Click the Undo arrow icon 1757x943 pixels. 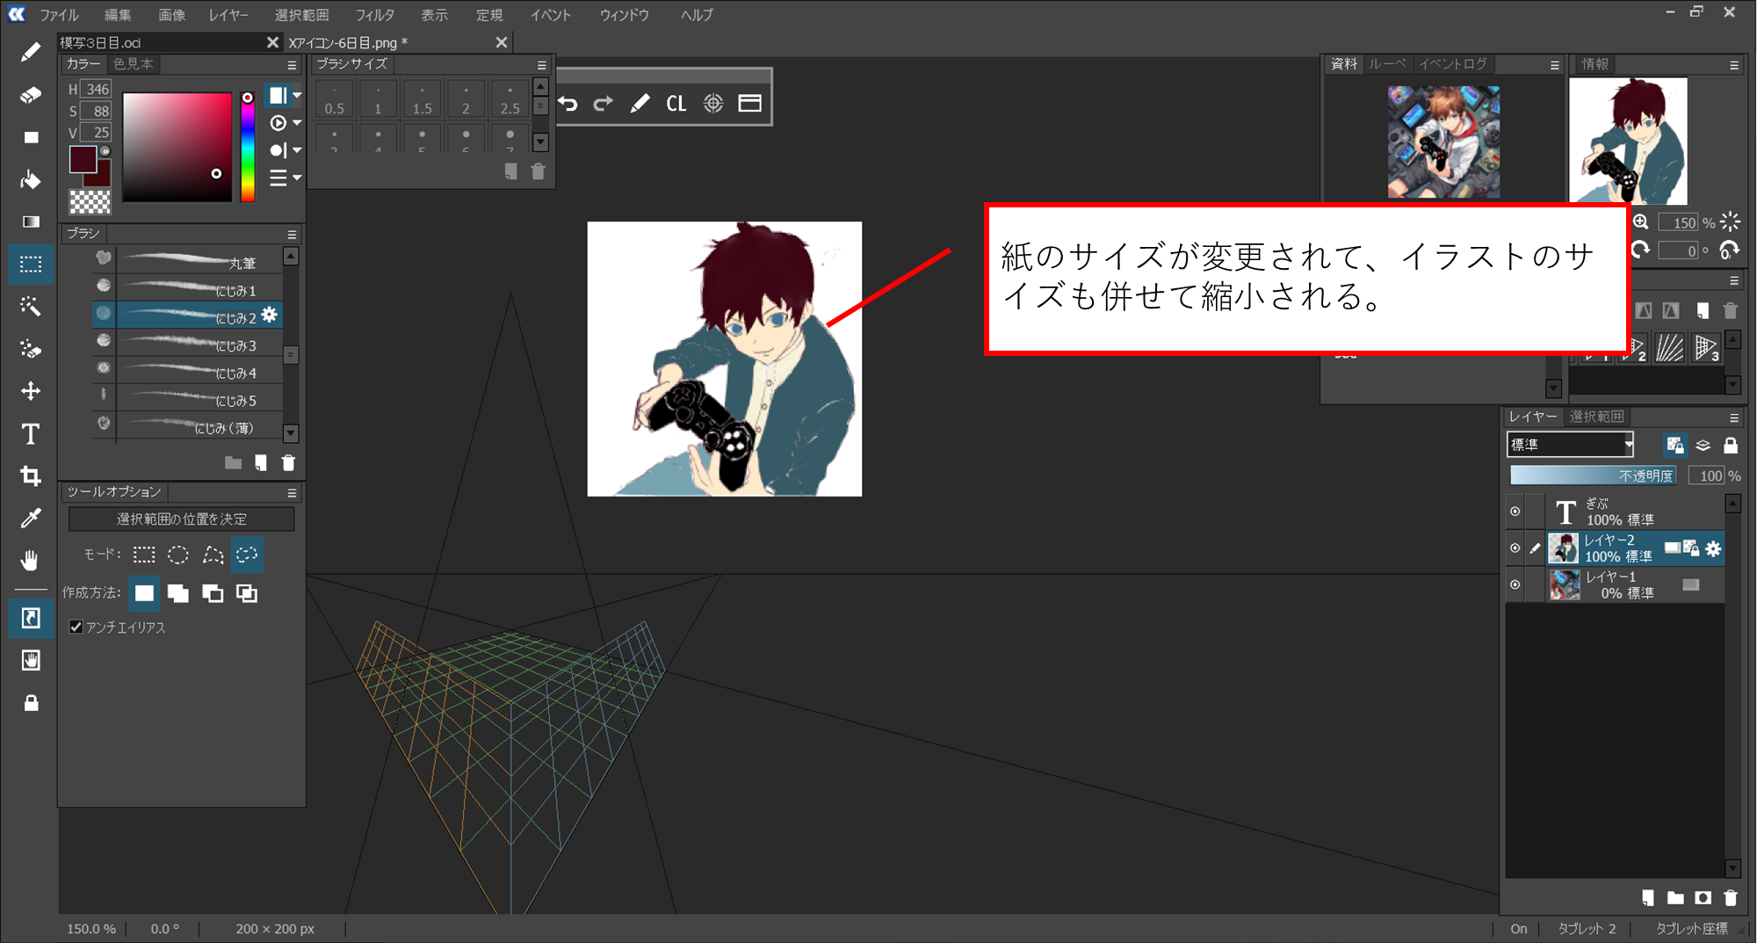pyautogui.click(x=568, y=104)
